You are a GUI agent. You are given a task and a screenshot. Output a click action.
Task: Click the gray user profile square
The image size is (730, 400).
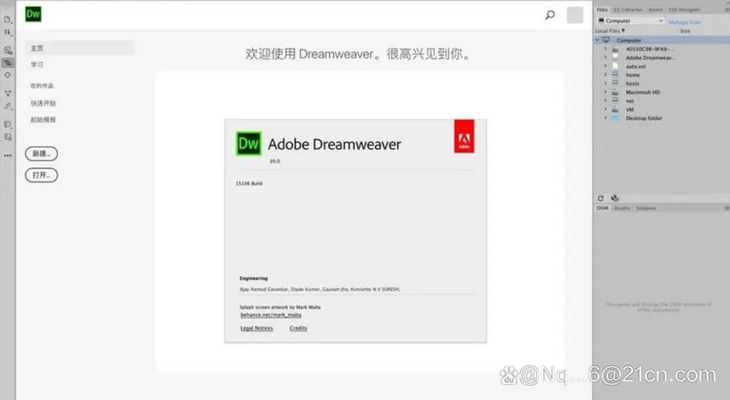[x=575, y=15]
